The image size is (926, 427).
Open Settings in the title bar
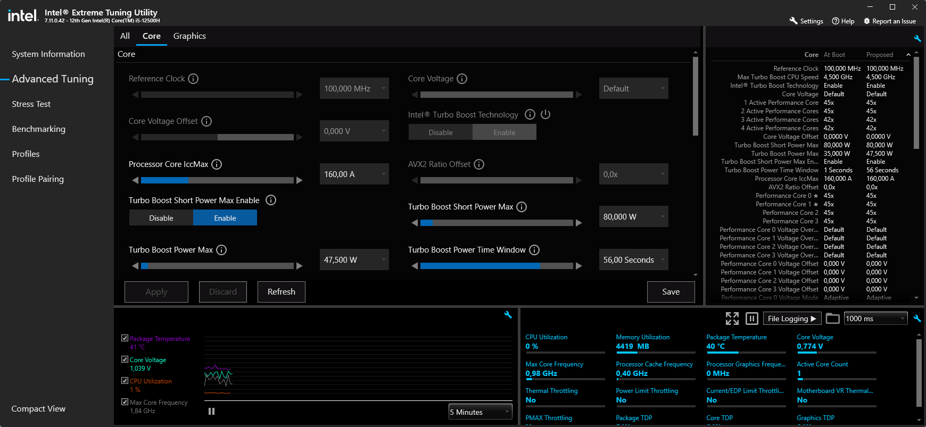pyautogui.click(x=806, y=21)
